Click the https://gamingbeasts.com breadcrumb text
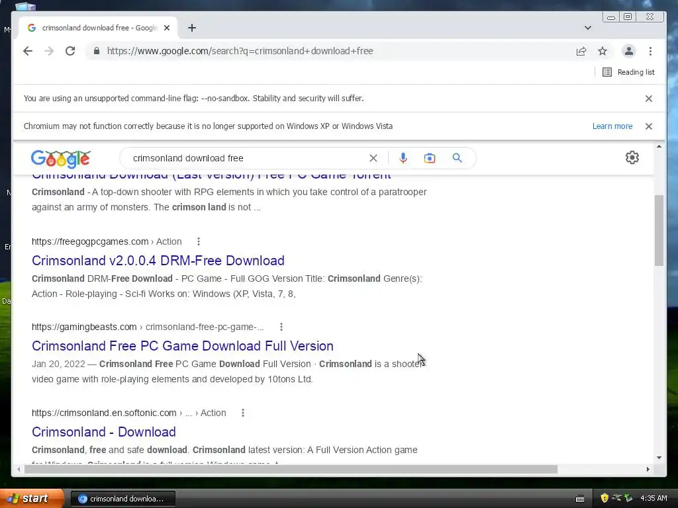Viewport: 678px width, 508px height. (x=84, y=327)
